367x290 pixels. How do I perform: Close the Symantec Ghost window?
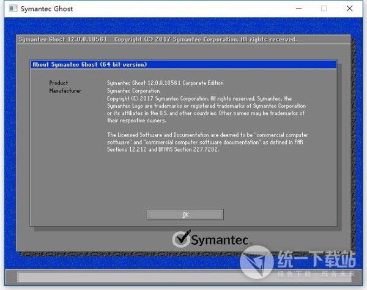349,9
